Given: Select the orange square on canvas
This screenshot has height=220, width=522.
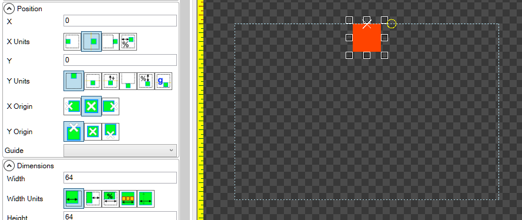Looking at the screenshot, I should 367,38.
